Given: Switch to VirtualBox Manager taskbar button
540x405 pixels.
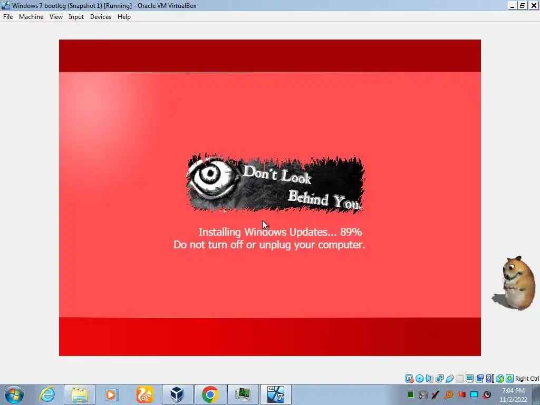Looking at the screenshot, I should point(177,395).
